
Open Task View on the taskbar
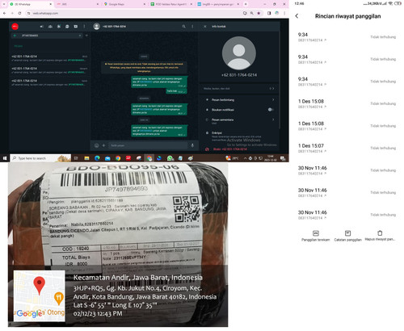(x=76, y=158)
